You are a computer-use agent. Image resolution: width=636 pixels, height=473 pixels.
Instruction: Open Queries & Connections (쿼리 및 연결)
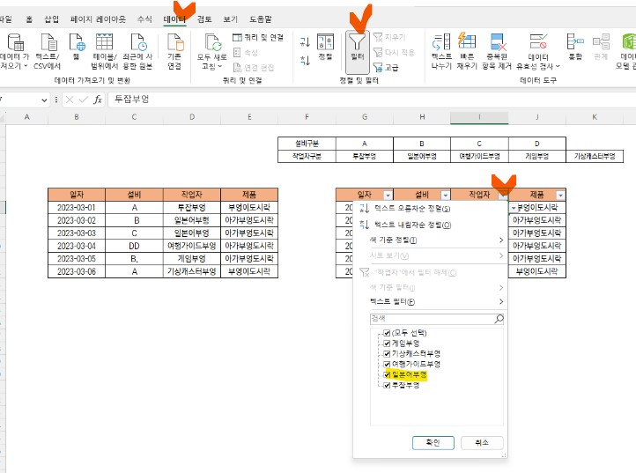click(x=258, y=38)
